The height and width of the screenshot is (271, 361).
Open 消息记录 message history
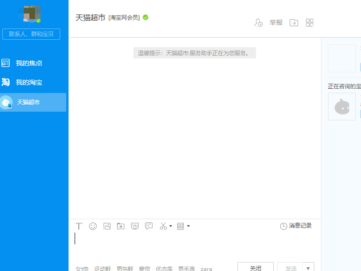pos(296,226)
